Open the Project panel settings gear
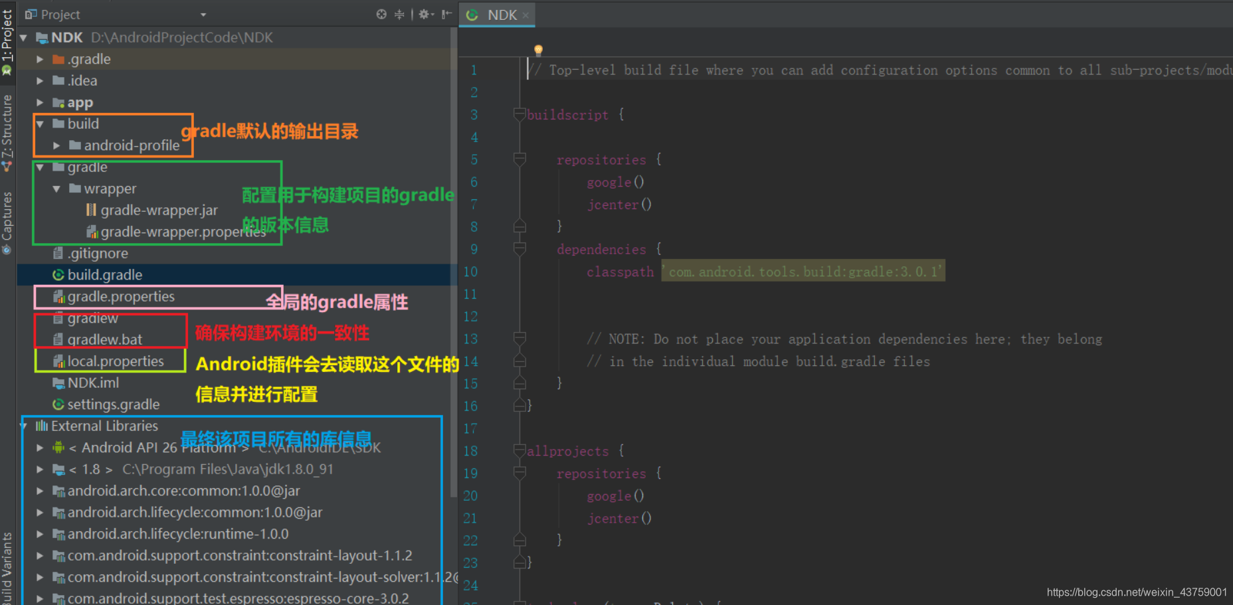This screenshot has height=605, width=1233. pyautogui.click(x=426, y=14)
